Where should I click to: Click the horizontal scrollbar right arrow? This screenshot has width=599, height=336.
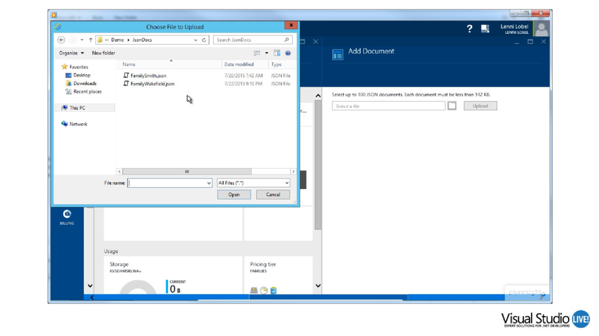(293, 171)
